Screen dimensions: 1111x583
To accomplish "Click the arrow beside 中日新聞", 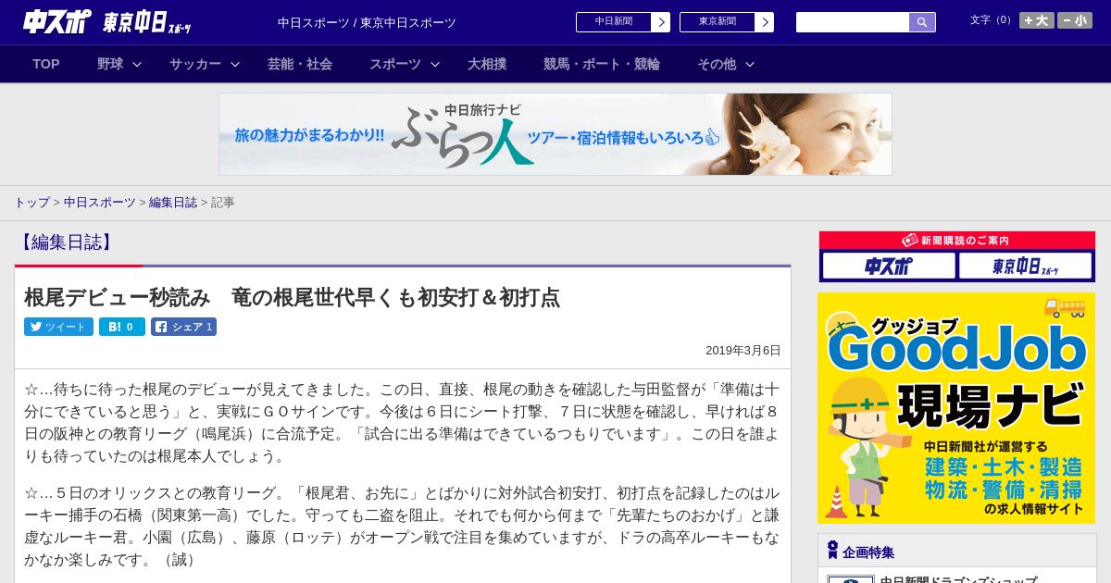I will pyautogui.click(x=661, y=22).
